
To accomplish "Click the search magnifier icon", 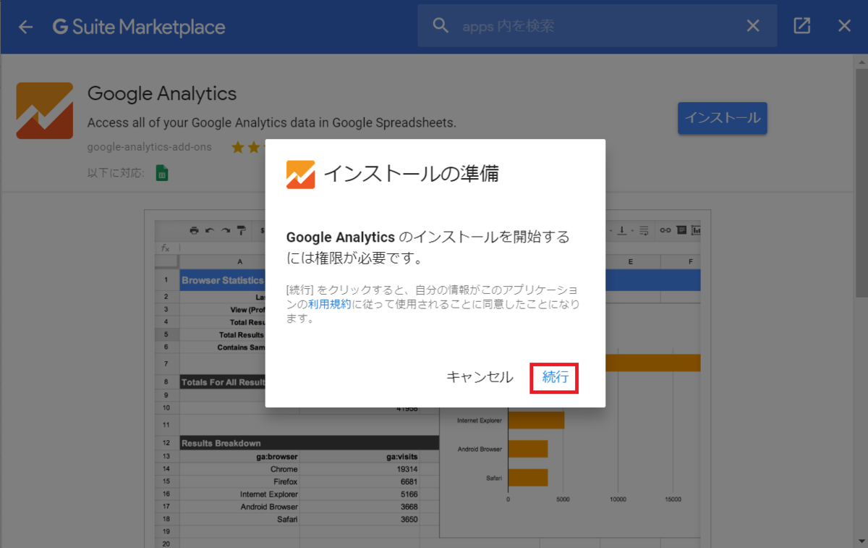I will [x=441, y=26].
